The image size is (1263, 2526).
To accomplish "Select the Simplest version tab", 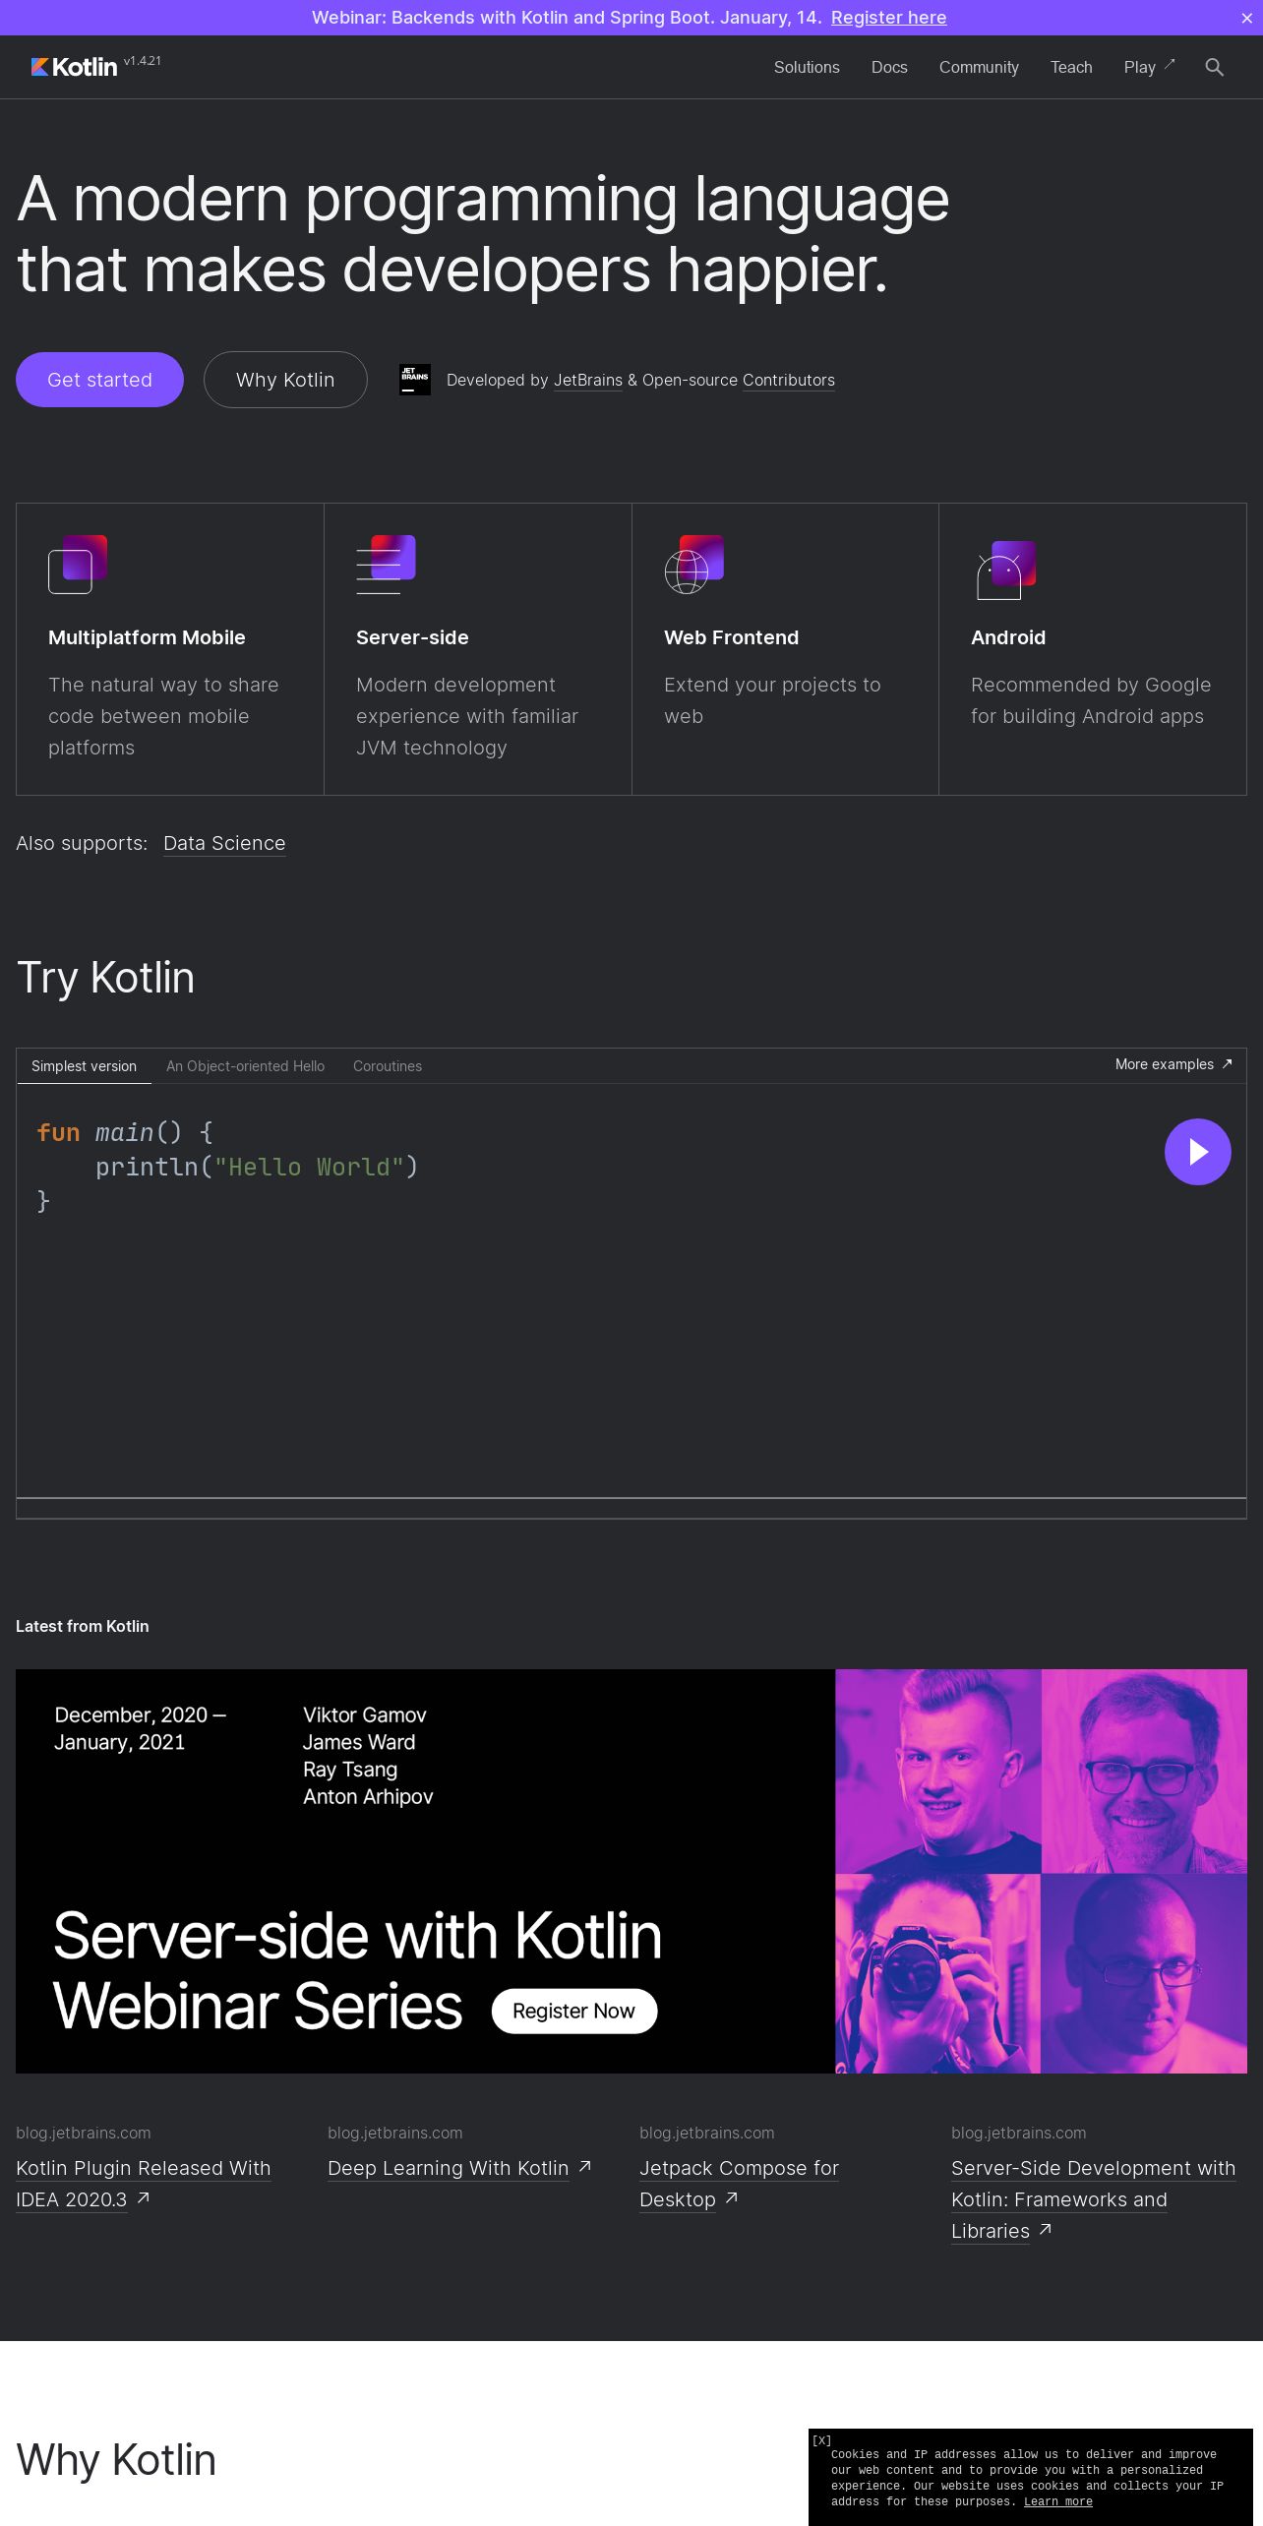I will [84, 1066].
